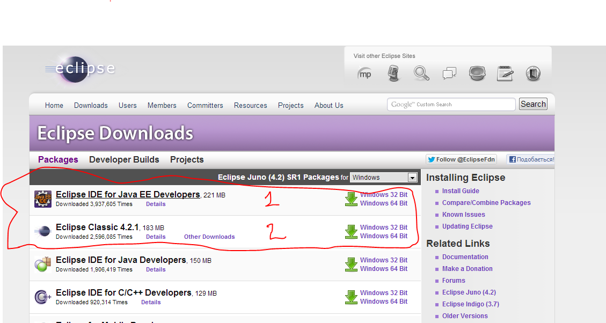This screenshot has width=606, height=323.
Task: Follow @EclipseFdn on Twitter
Action: [x=461, y=159]
